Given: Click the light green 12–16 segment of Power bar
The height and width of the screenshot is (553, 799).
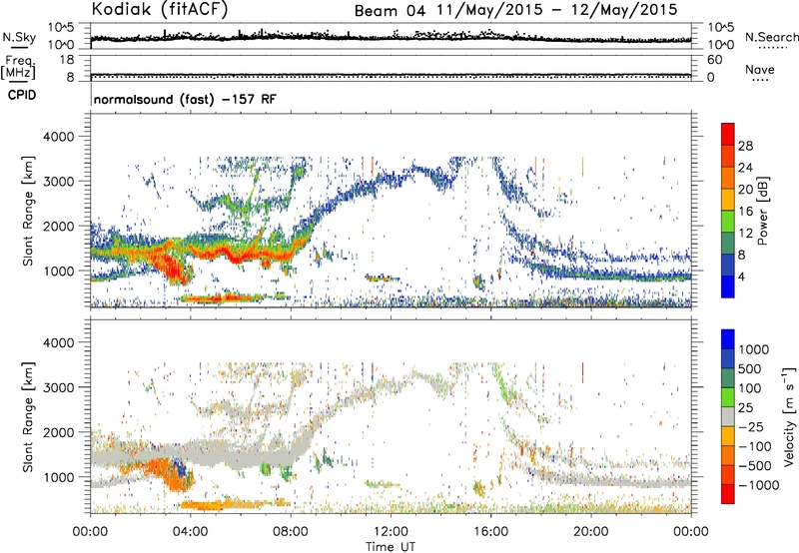Looking at the screenshot, I should [728, 222].
